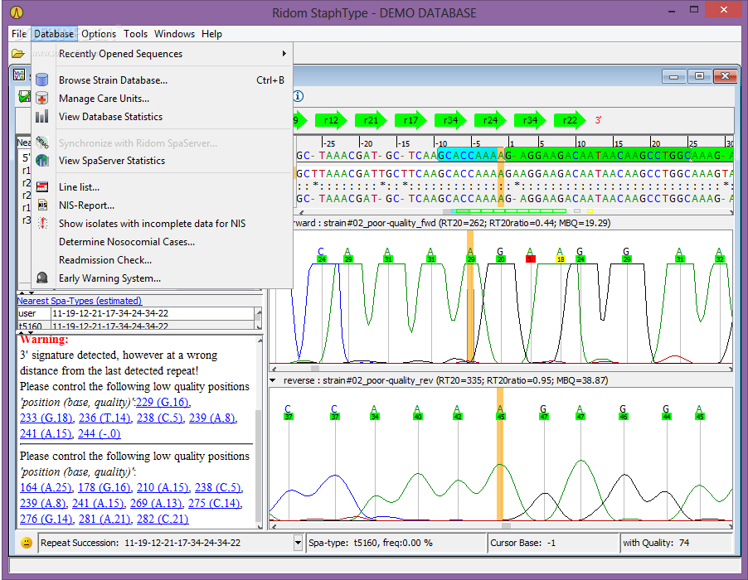Open the Tools menu
The height and width of the screenshot is (580, 748).
coord(135,34)
